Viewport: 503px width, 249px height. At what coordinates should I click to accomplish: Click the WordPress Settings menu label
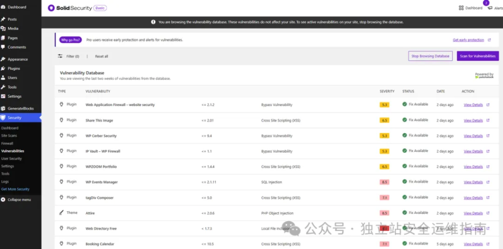[x=15, y=96]
